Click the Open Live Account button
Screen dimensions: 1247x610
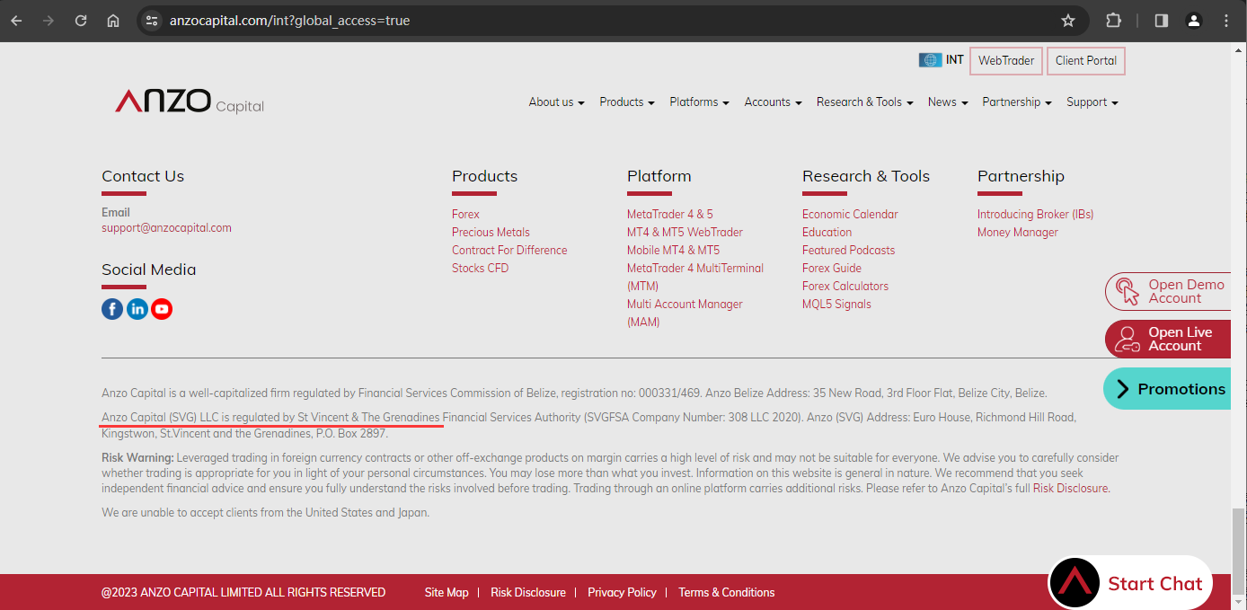click(1168, 339)
